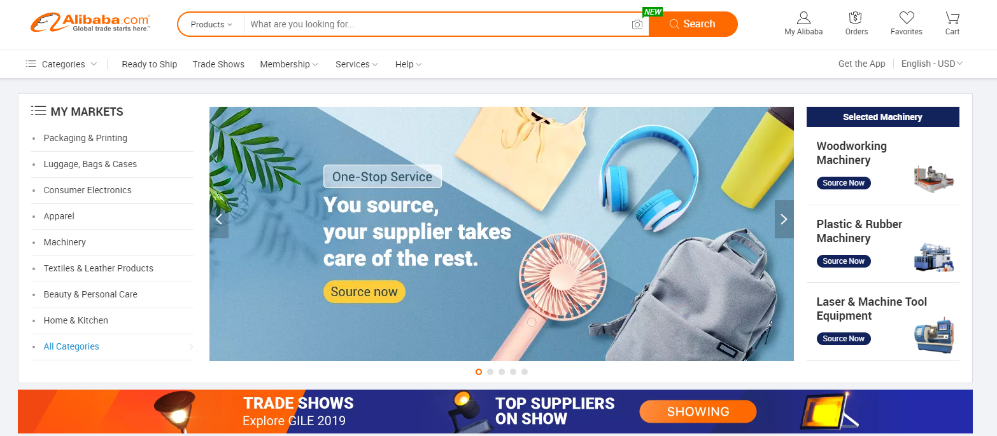
Task: Select the third carousel indicator dot
Action: tap(502, 372)
